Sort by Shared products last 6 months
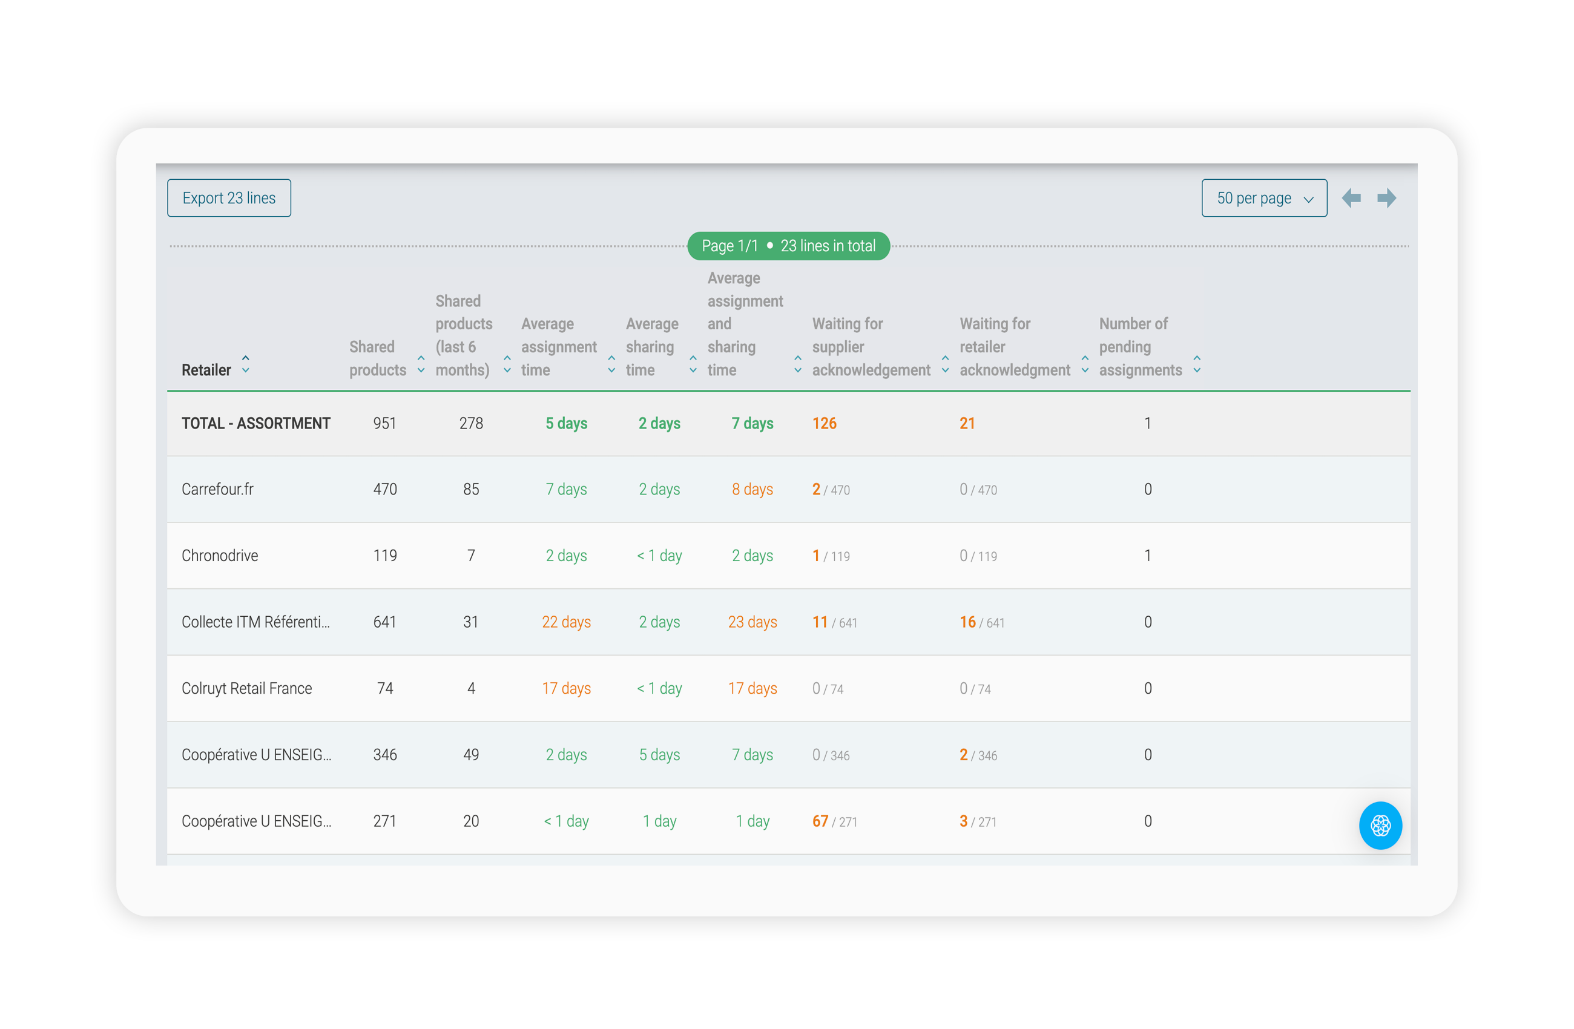1574x1029 pixels. tap(507, 364)
